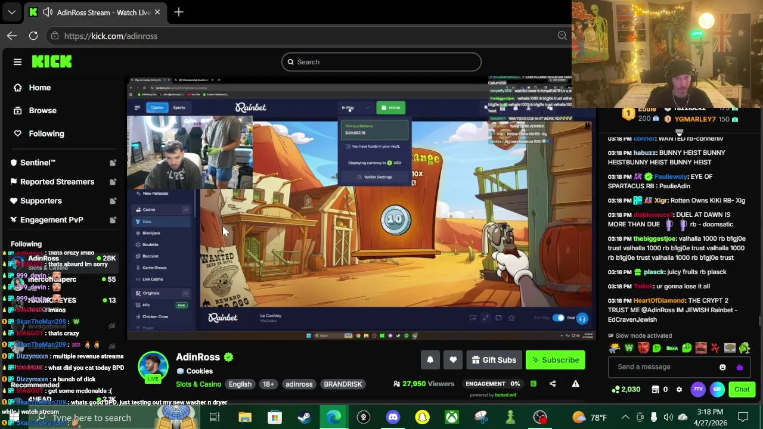Show hidden system tray icons
763x429 pixels.
click(625, 417)
